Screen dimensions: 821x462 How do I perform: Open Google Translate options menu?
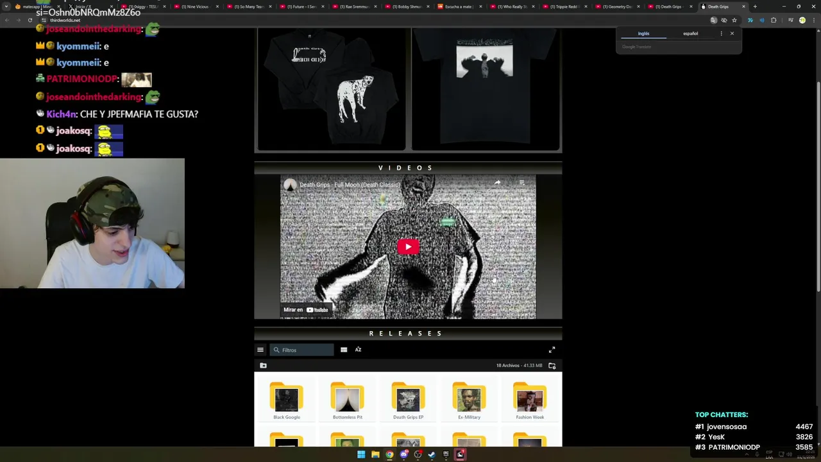[x=721, y=33]
